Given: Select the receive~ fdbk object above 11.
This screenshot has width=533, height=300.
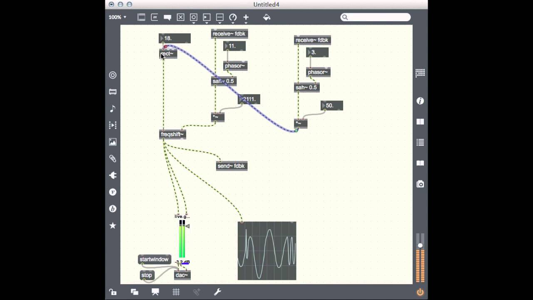Looking at the screenshot, I should 229,34.
